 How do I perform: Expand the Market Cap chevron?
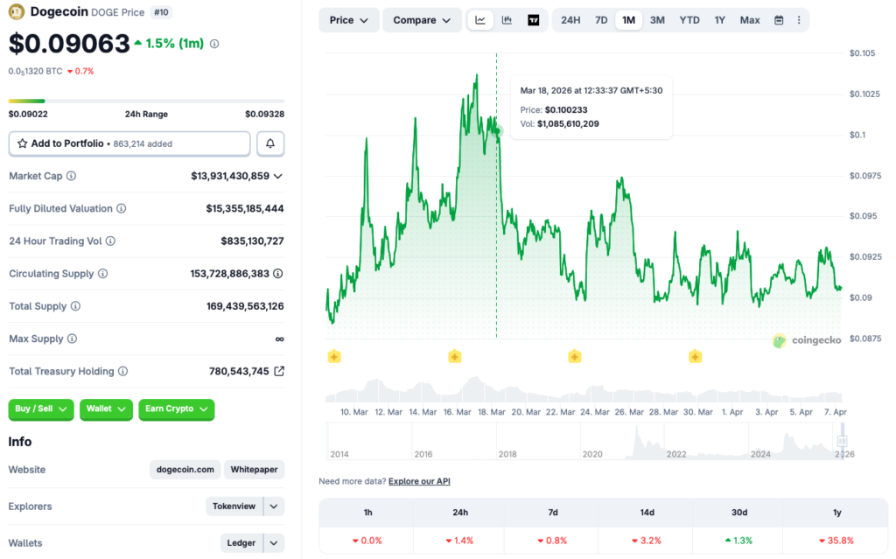278,176
